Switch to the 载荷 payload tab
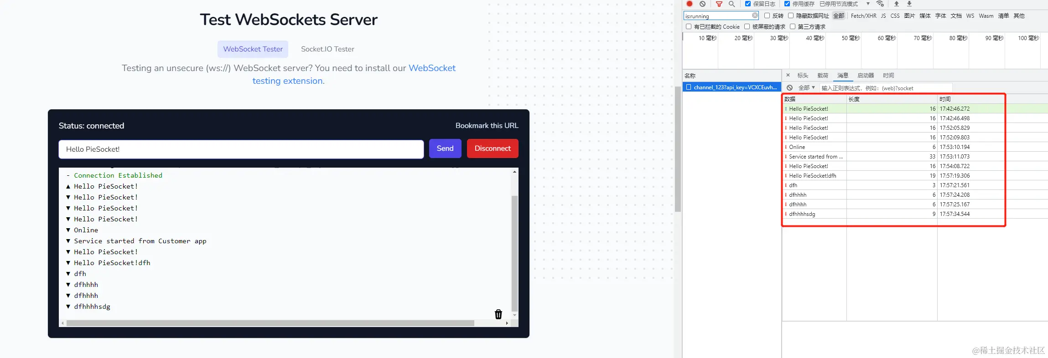The width and height of the screenshot is (1048, 358). 823,76
